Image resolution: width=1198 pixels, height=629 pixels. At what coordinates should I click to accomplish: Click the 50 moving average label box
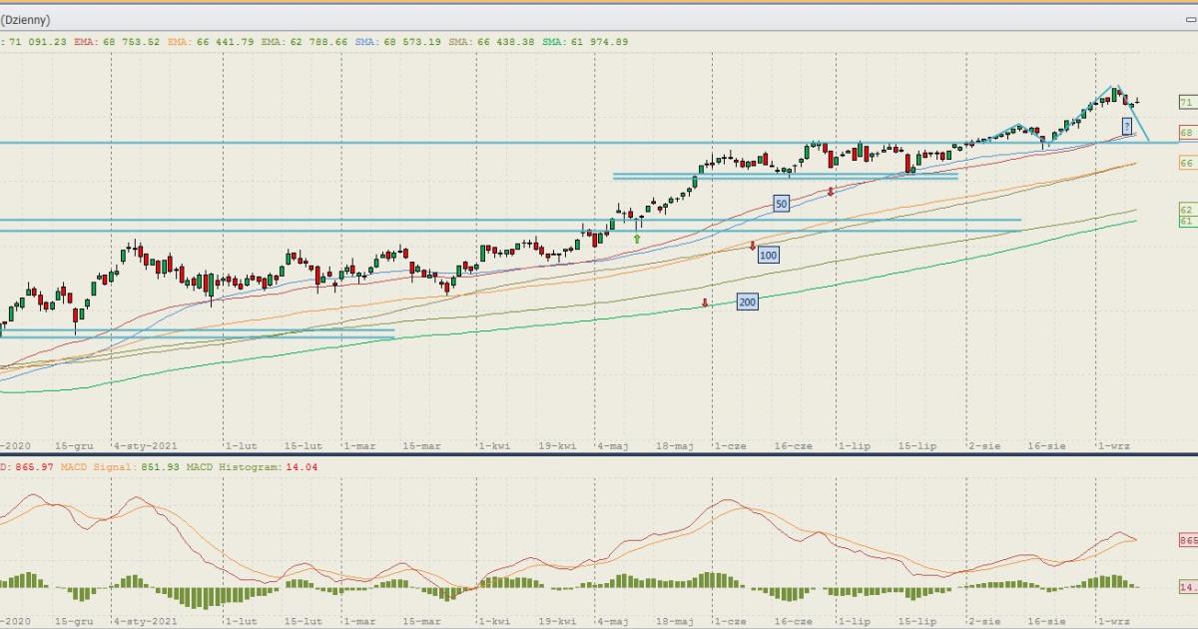(781, 204)
